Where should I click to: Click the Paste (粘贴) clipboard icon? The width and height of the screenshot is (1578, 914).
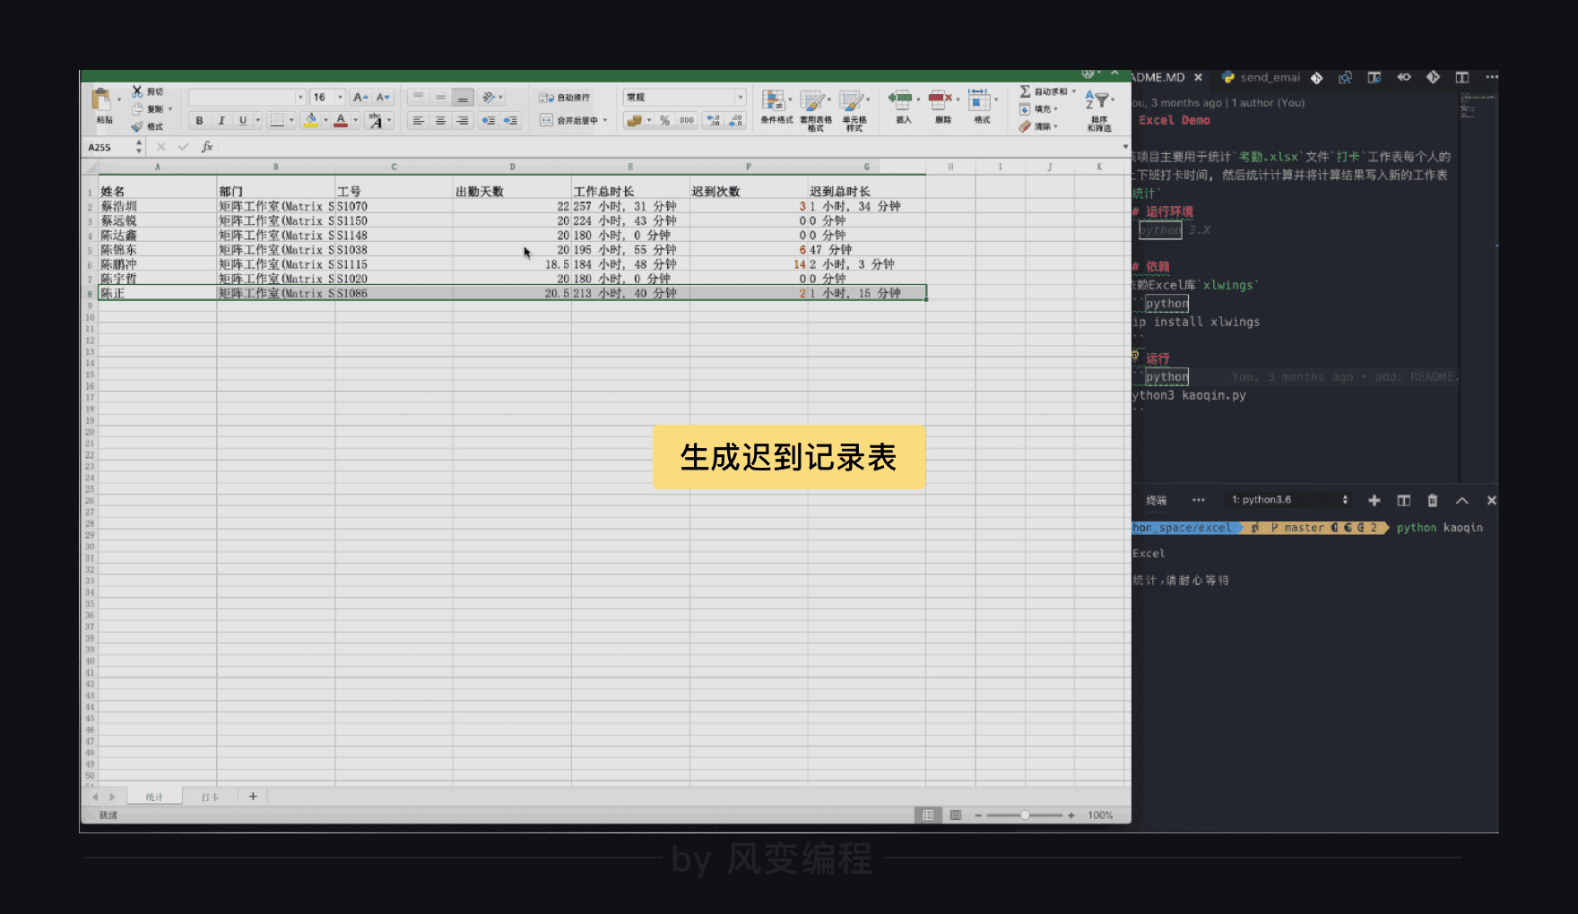click(x=102, y=100)
